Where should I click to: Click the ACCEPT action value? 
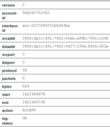point(29,110)
